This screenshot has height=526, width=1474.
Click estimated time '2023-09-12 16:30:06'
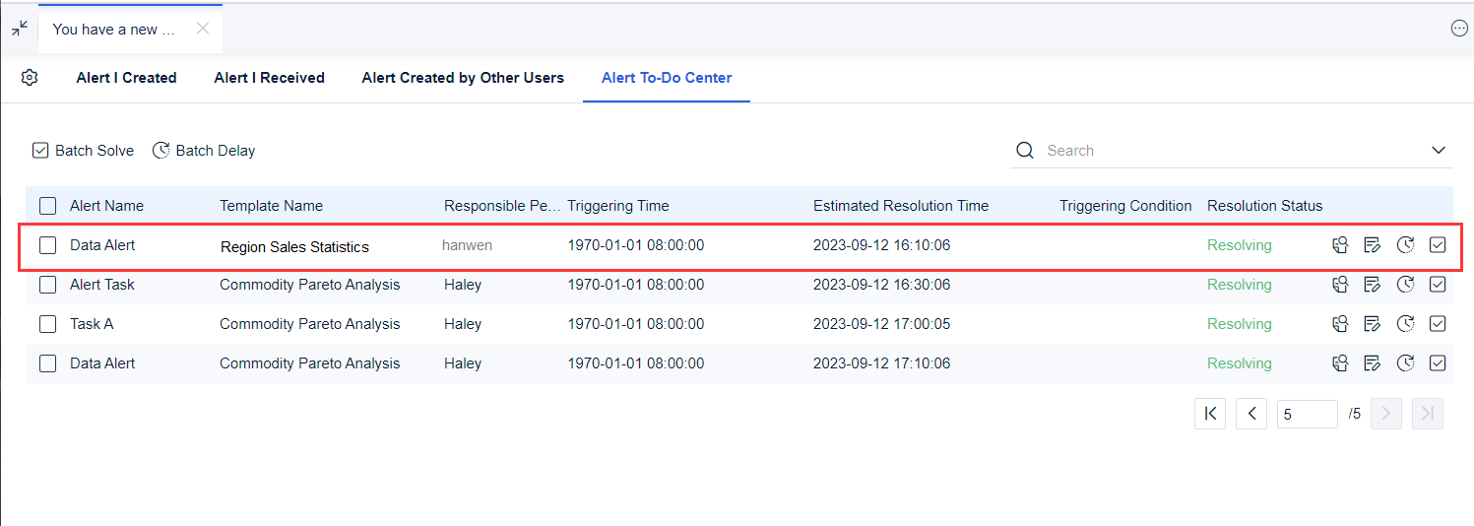click(x=881, y=285)
